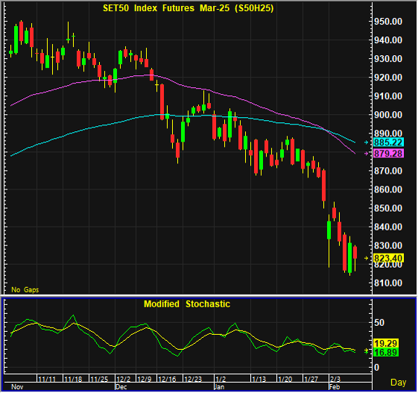Image resolution: width=418 pixels, height=393 pixels.
Task: Click the 2/3 date marker on timeline
Action: pos(335,379)
